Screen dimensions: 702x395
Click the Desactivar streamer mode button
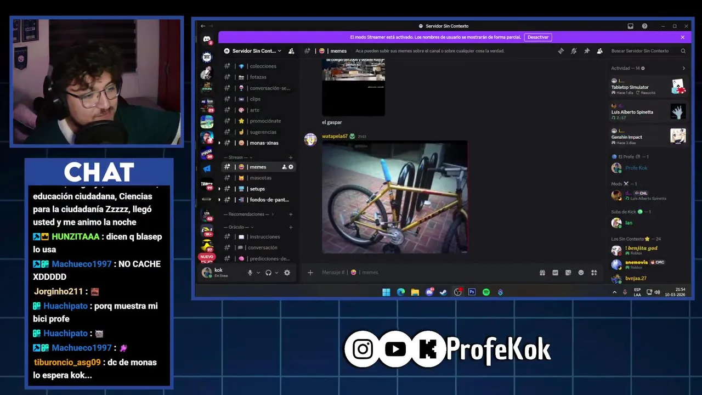point(537,37)
